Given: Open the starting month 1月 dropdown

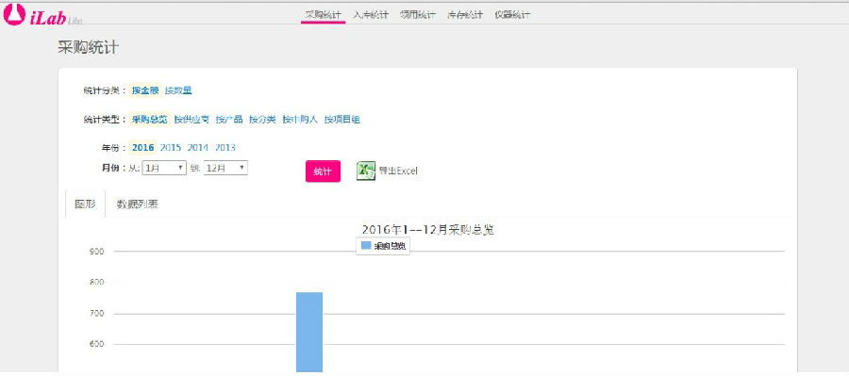Looking at the screenshot, I should tap(164, 168).
